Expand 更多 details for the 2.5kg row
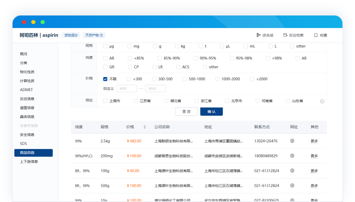The width and height of the screenshot is (355, 202). [314, 141]
